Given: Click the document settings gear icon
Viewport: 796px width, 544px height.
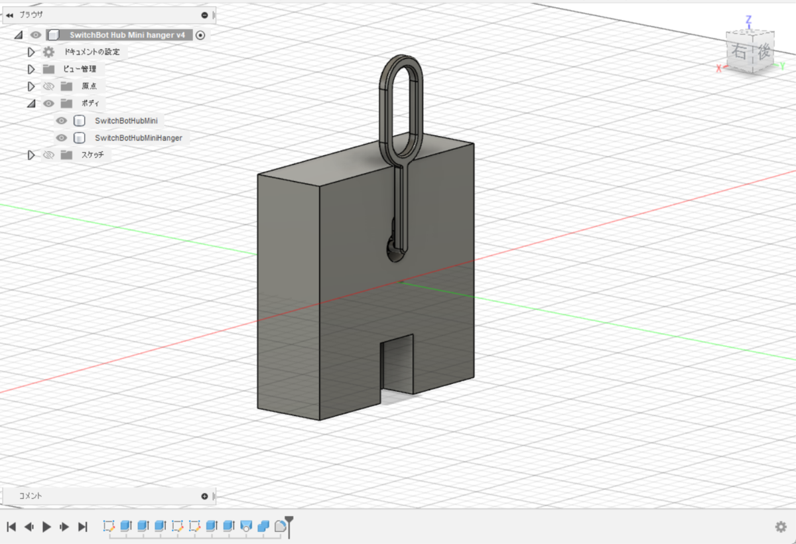Looking at the screenshot, I should [x=48, y=52].
